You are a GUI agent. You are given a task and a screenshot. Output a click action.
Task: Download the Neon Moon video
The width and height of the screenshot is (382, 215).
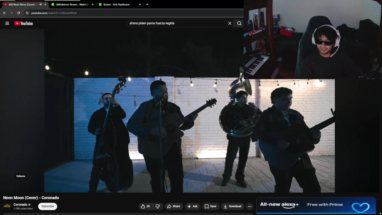(x=232, y=206)
